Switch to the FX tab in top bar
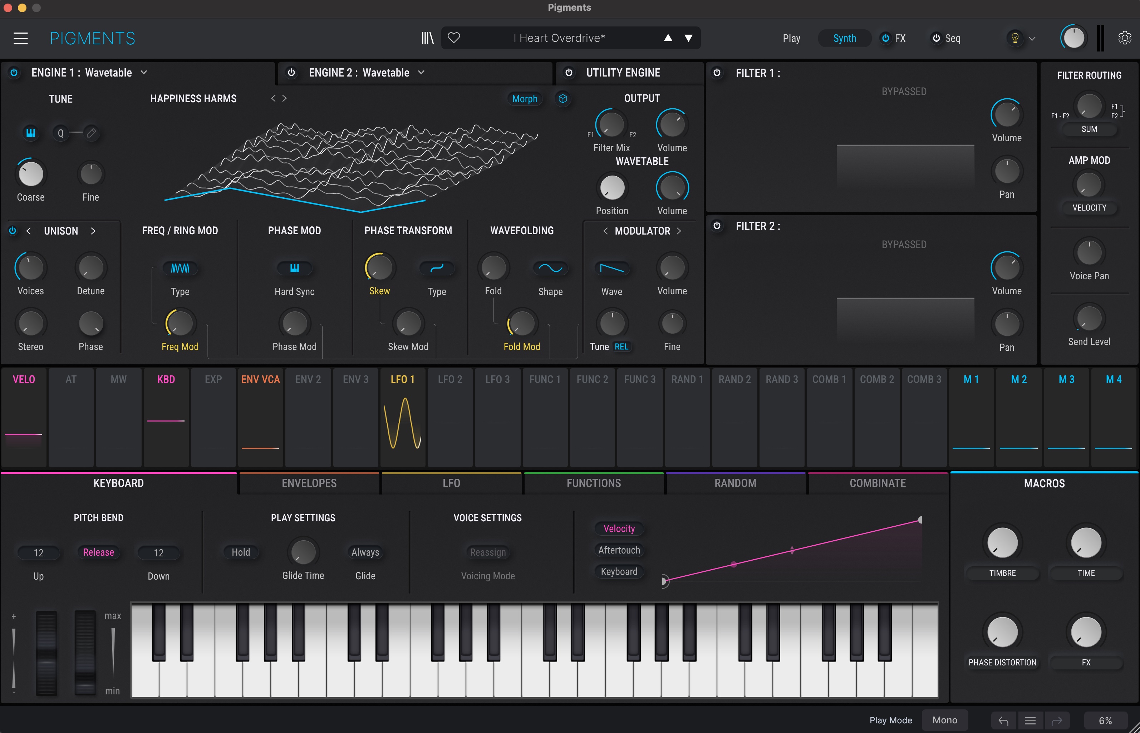The height and width of the screenshot is (733, 1140). pyautogui.click(x=900, y=38)
